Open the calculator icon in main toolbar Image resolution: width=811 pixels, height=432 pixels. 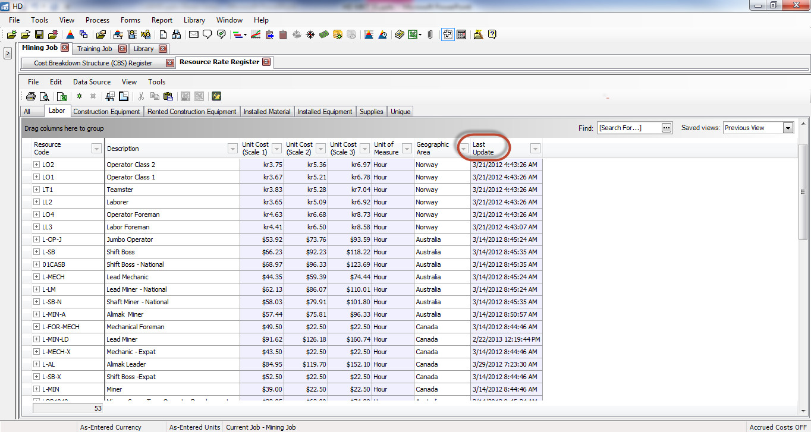point(461,34)
